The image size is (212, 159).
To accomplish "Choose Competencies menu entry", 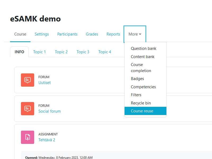I will coord(145,87).
